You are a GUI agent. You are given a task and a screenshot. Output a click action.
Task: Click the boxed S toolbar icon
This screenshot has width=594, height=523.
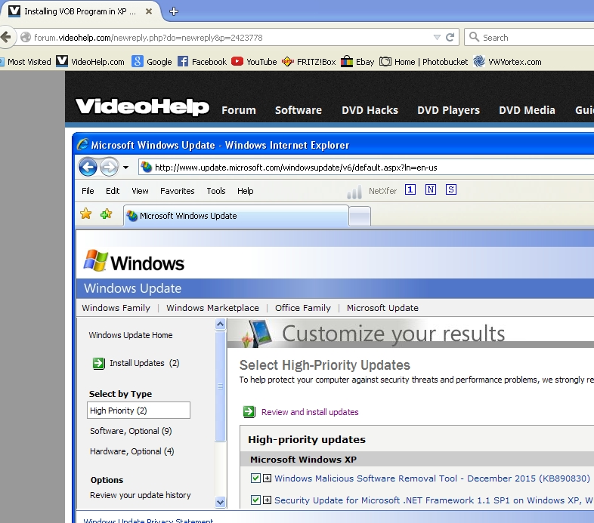pos(451,189)
